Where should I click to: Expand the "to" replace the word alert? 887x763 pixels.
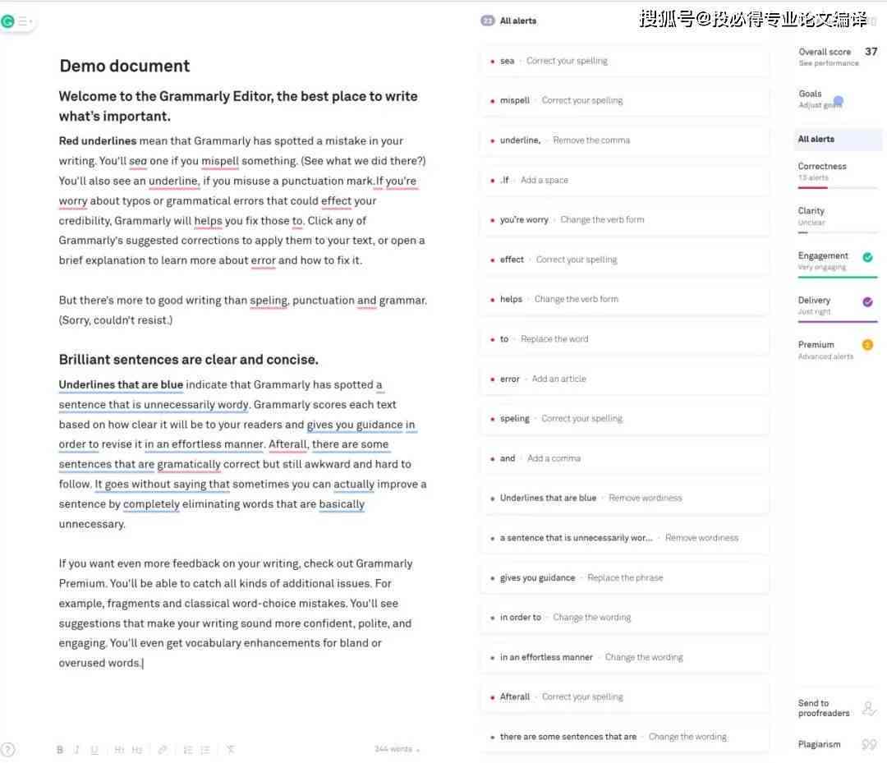(x=624, y=339)
